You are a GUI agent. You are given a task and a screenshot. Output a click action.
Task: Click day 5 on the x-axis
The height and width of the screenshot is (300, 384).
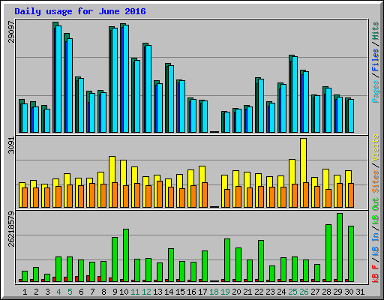click(70, 292)
